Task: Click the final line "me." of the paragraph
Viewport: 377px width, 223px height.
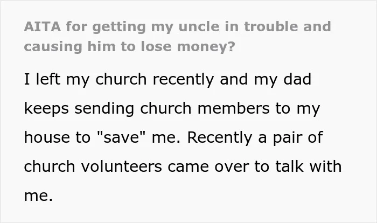Action: 38,196
